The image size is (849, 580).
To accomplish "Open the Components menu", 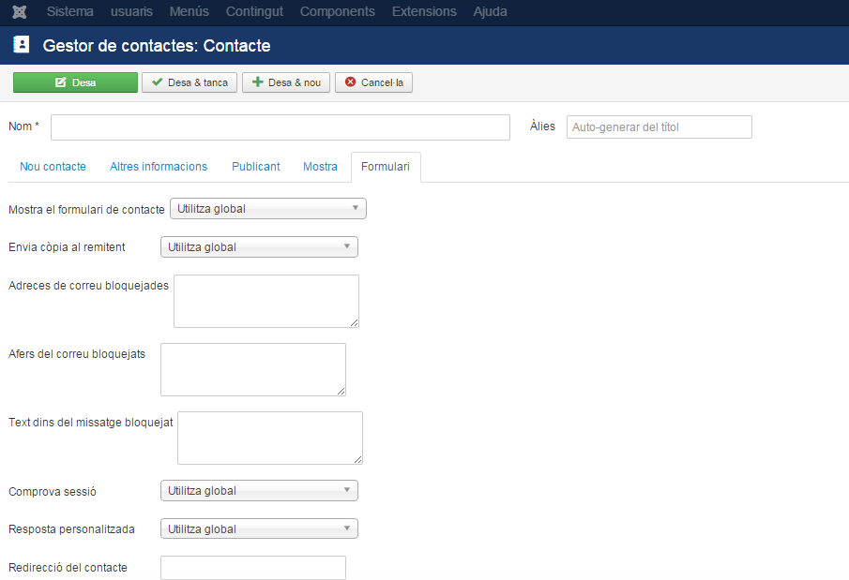I will [x=337, y=12].
